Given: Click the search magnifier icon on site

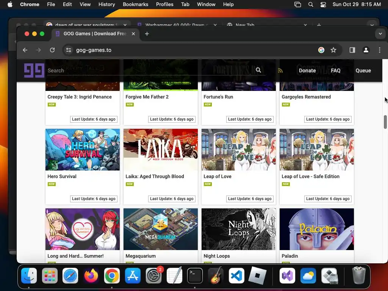Looking at the screenshot, I should coord(258,70).
